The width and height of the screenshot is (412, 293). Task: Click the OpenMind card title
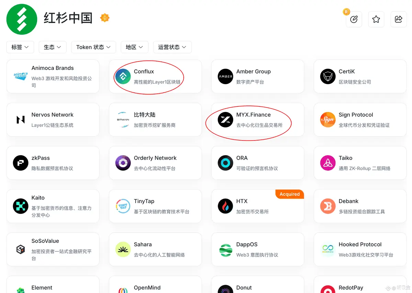(x=147, y=288)
